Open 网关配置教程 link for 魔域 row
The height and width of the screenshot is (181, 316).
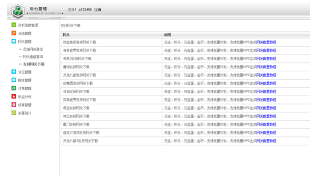pyautogui.click(x=266, y=67)
